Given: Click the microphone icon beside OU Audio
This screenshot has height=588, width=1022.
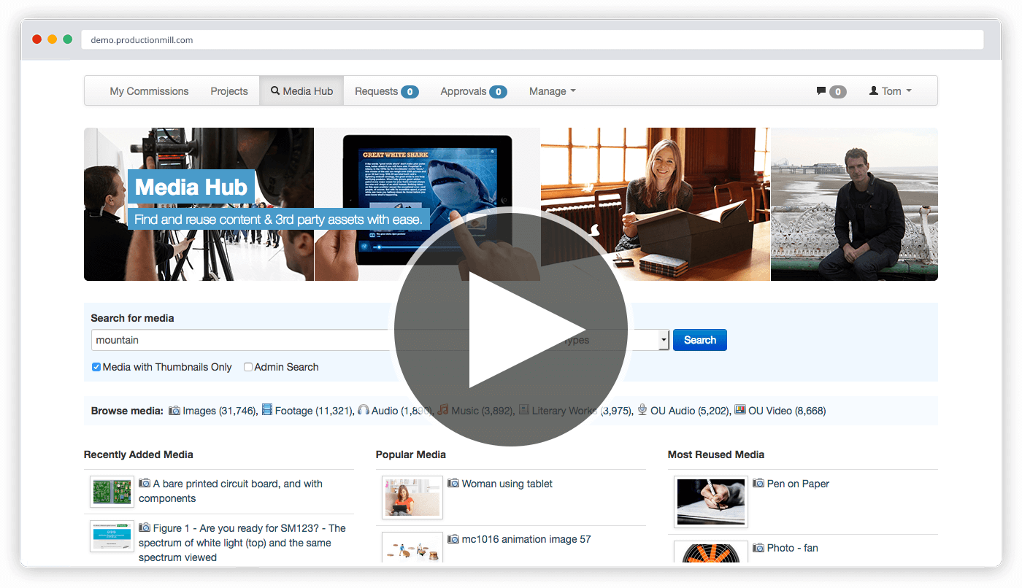Looking at the screenshot, I should 642,411.
